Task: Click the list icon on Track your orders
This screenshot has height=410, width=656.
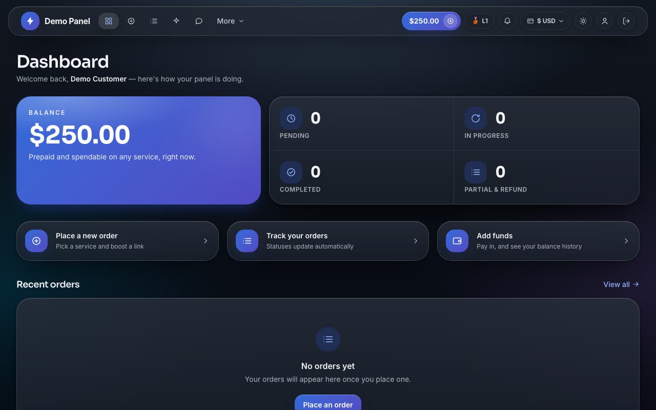Action: [247, 241]
